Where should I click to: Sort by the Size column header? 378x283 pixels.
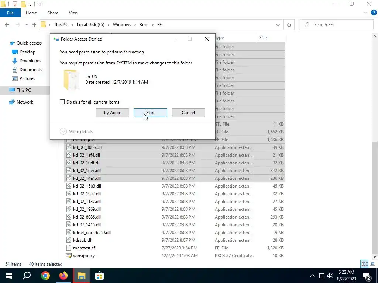(271, 38)
